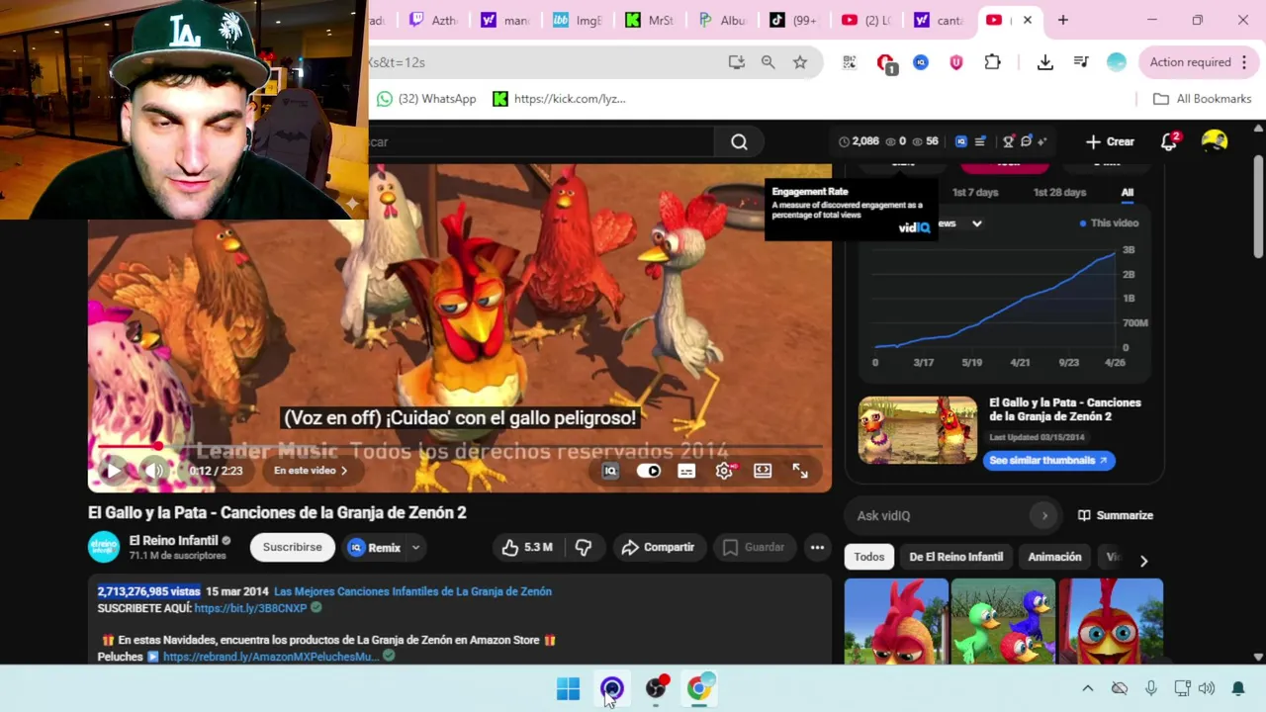
Task: Select the 'Animación' filter chip
Action: tap(1054, 557)
